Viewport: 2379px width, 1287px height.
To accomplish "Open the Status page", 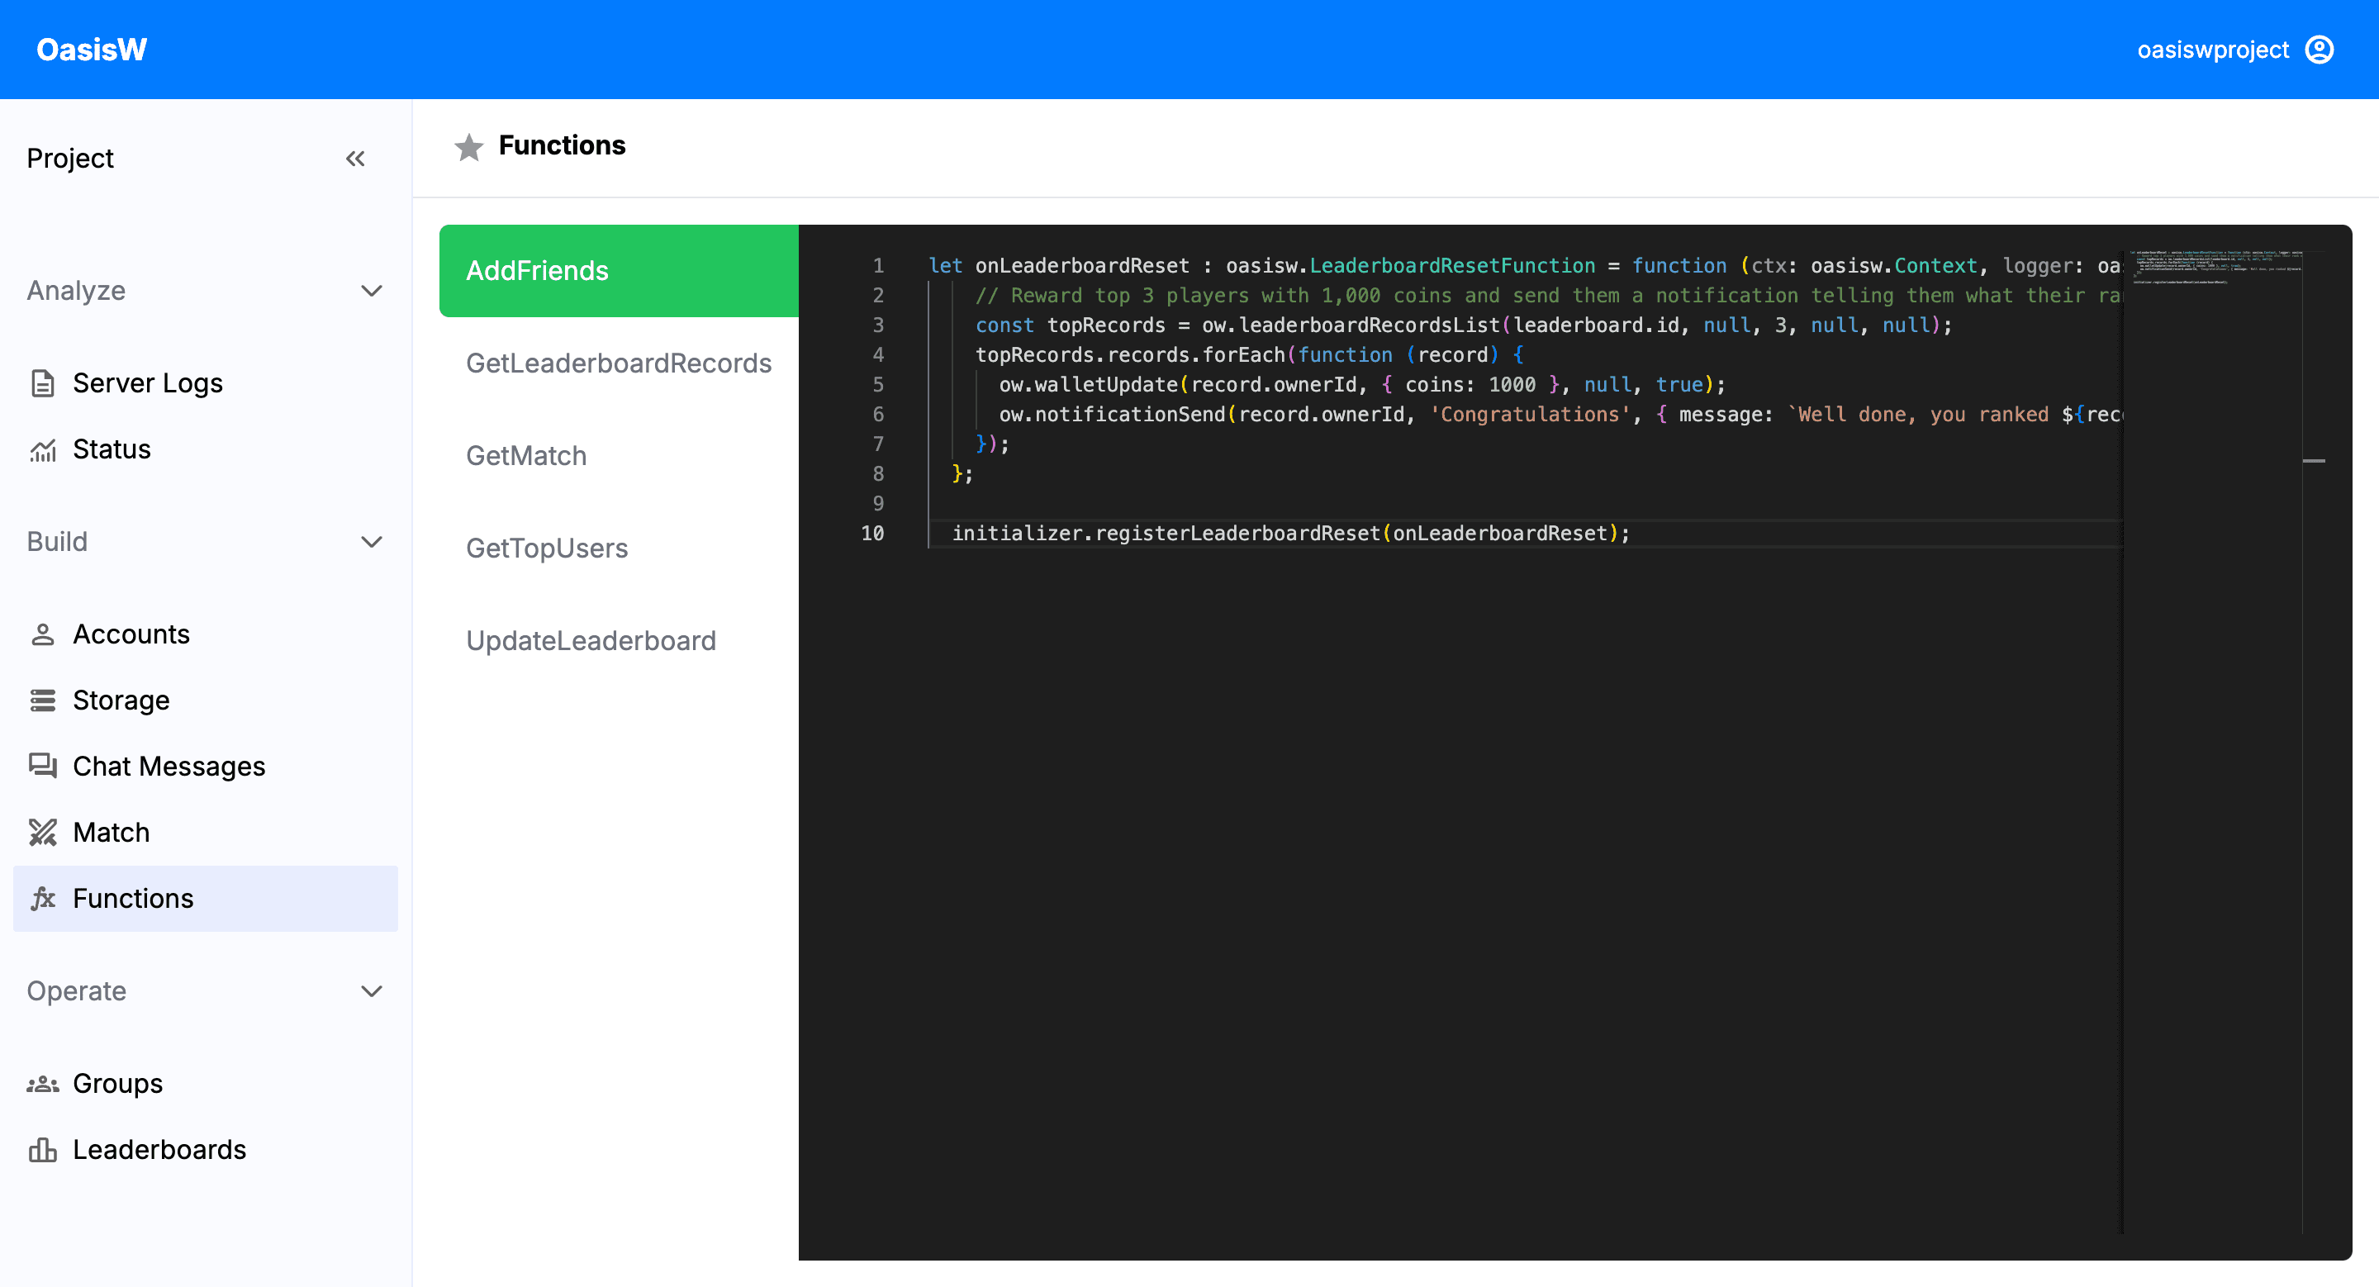I will [205, 449].
